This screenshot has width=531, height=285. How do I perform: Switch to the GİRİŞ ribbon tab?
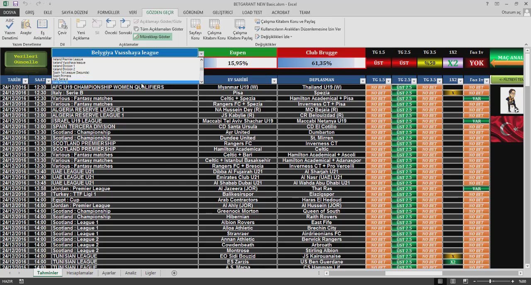(x=30, y=12)
